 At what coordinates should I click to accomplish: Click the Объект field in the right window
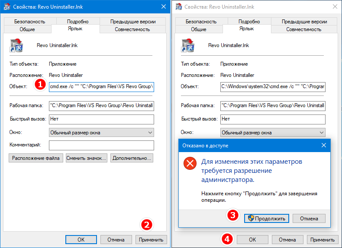click(x=273, y=87)
